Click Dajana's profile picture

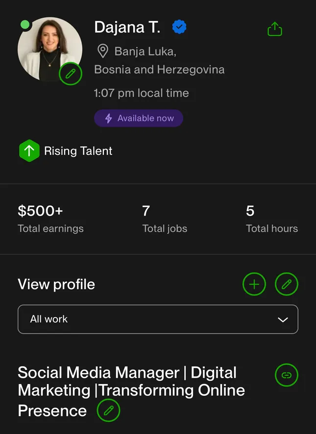(50, 49)
